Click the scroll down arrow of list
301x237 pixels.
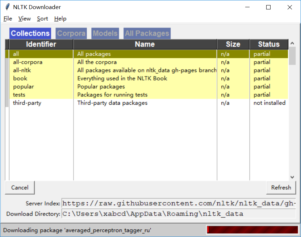click(292, 177)
